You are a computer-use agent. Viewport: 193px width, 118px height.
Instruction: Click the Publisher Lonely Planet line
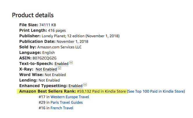(x=69, y=36)
